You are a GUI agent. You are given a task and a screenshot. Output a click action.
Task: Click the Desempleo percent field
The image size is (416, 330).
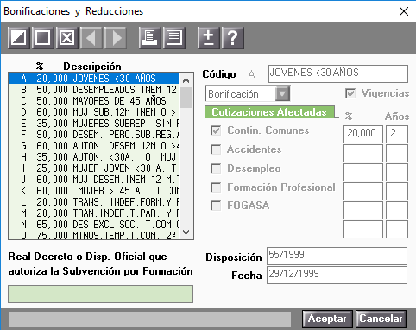(x=362, y=172)
